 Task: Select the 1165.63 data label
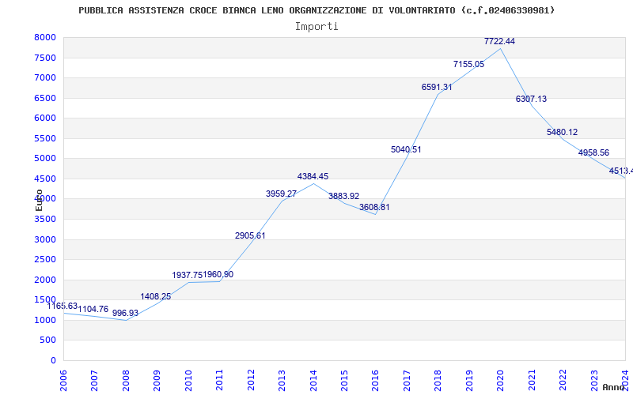click(x=63, y=307)
